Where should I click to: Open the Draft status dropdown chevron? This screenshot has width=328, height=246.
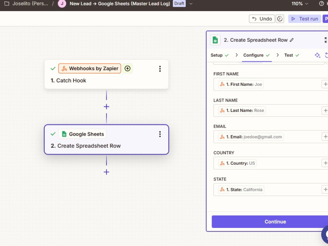click(x=191, y=4)
